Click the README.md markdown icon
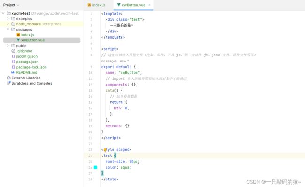Screen dimensions: 305x187 click(x=13, y=72)
